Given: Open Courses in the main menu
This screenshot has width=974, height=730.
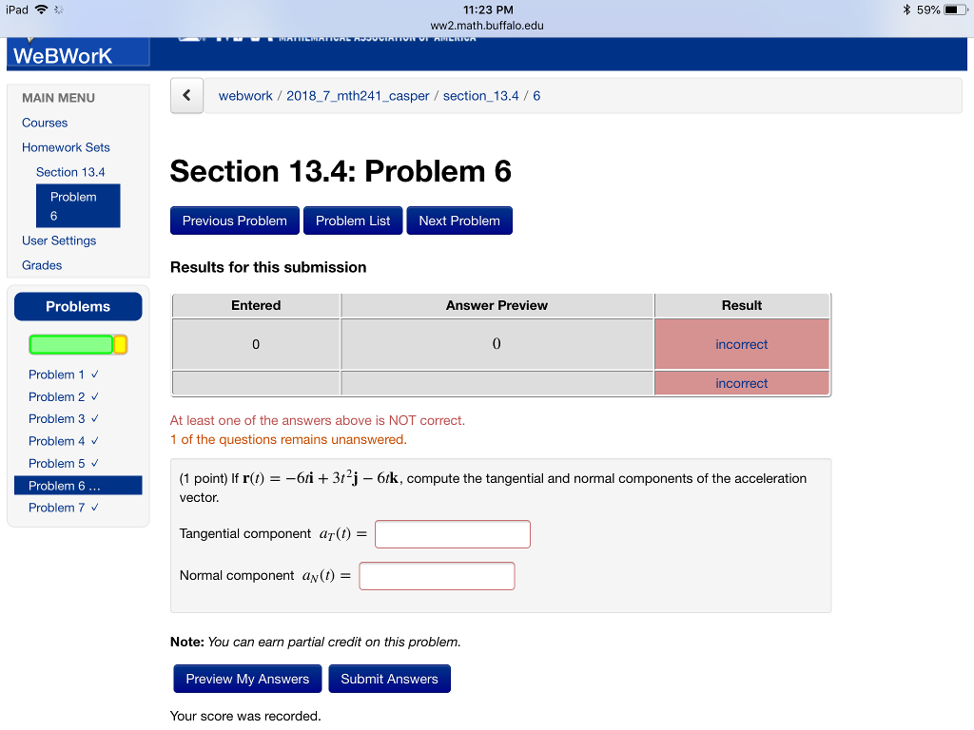Looking at the screenshot, I should (45, 123).
